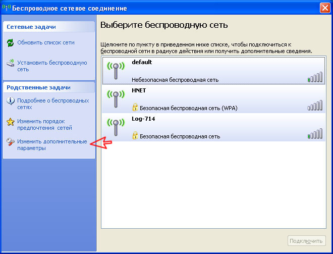Click the wireless router setup icon
Image resolution: width=333 pixels, height=254 pixels.
[10, 63]
